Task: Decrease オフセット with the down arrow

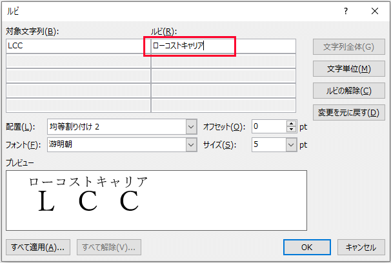Action: [291, 130]
